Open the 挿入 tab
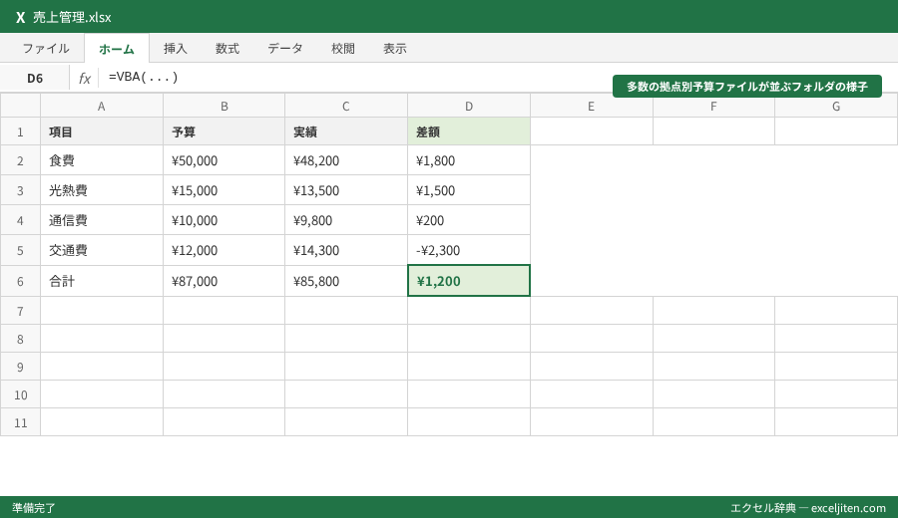Viewport: 898px width, 518px height. tap(176, 49)
